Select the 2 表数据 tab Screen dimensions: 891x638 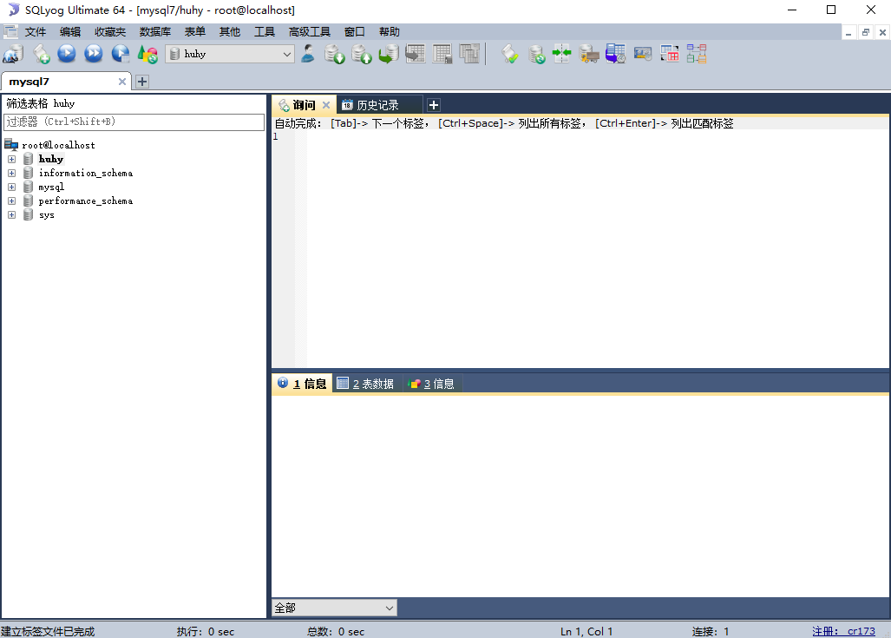(x=365, y=384)
